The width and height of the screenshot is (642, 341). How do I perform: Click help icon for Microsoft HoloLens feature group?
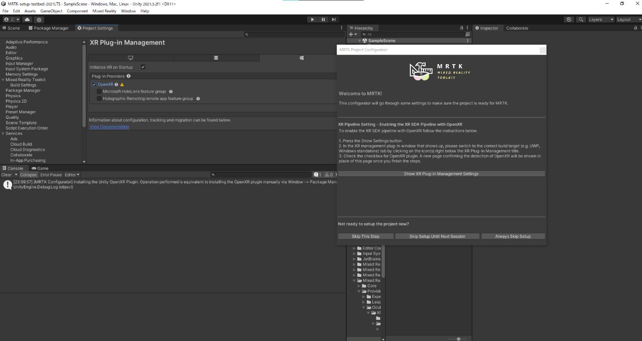tap(171, 91)
